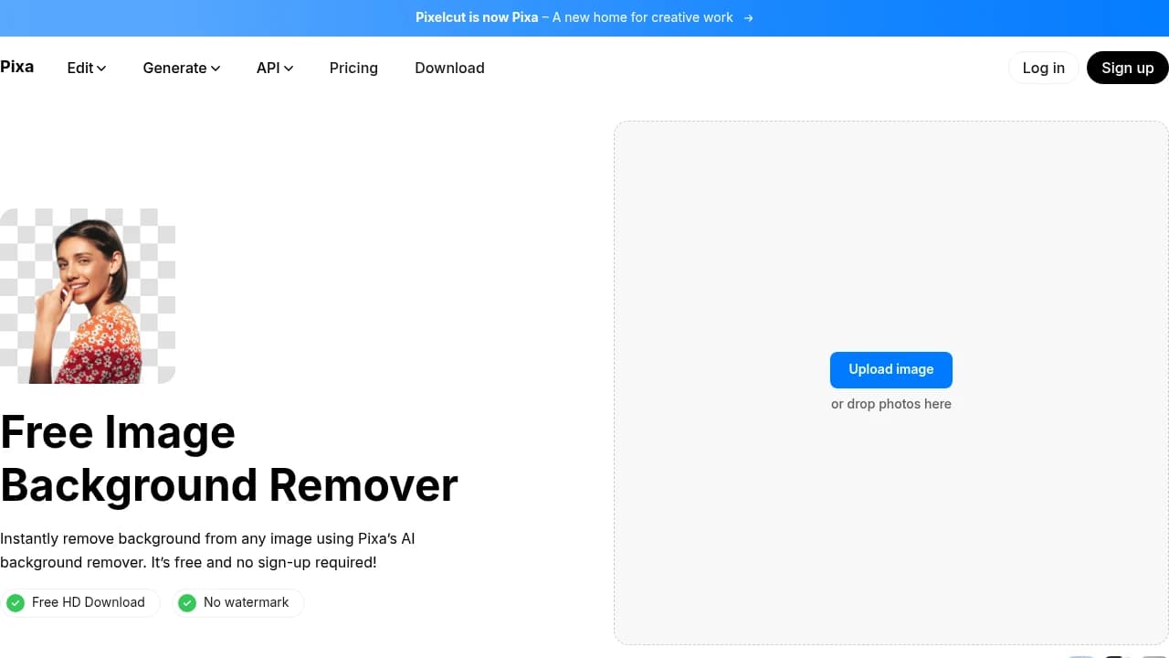Select the blue sample thumbnail at bottom
The width and height of the screenshot is (1169, 658).
1080,656
